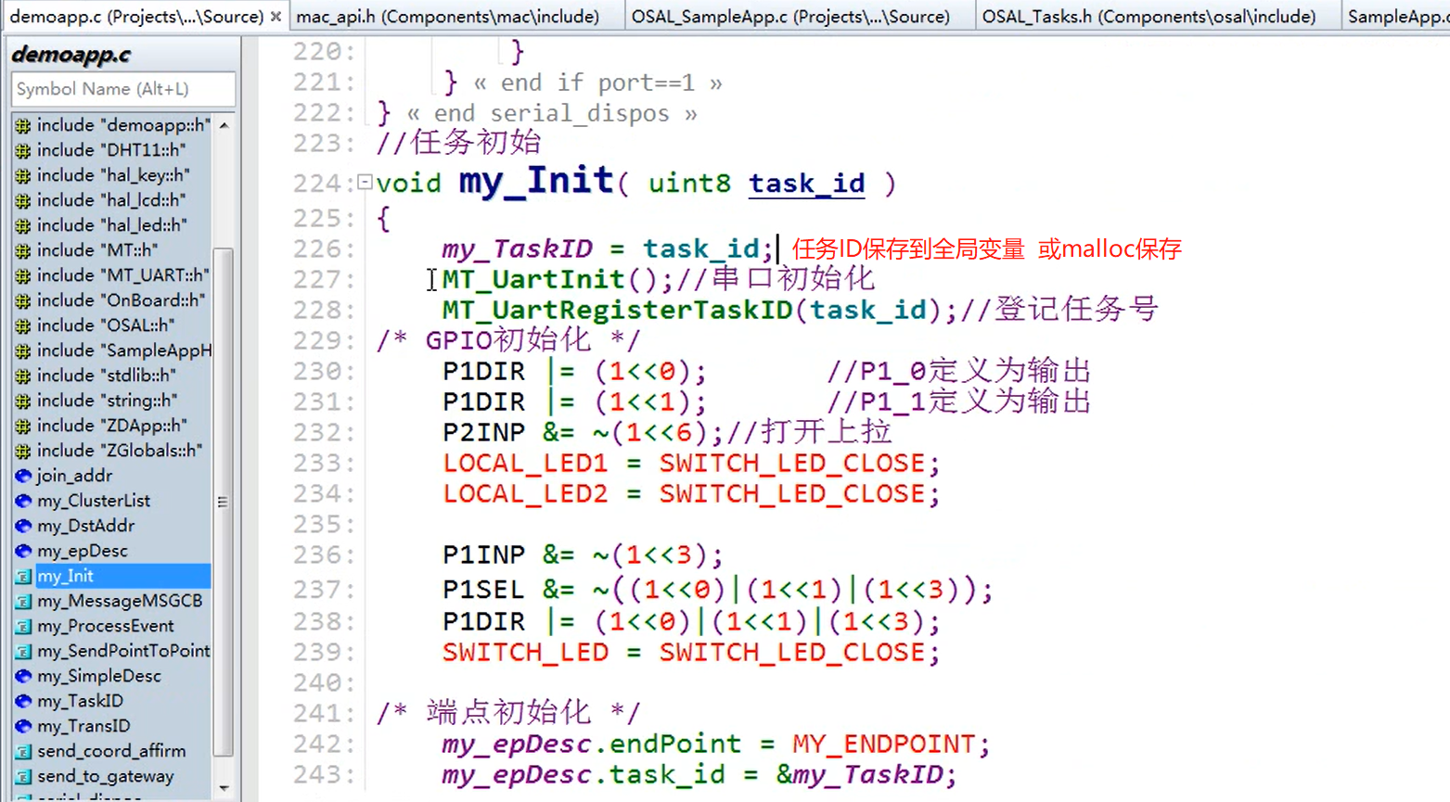
Task: Close the demoapp.c tab
Action: (276, 17)
